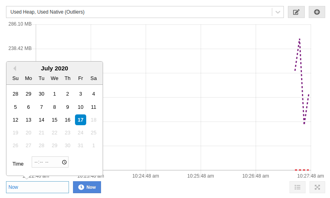
Task: Click the Time entry field
Action: (x=46, y=162)
